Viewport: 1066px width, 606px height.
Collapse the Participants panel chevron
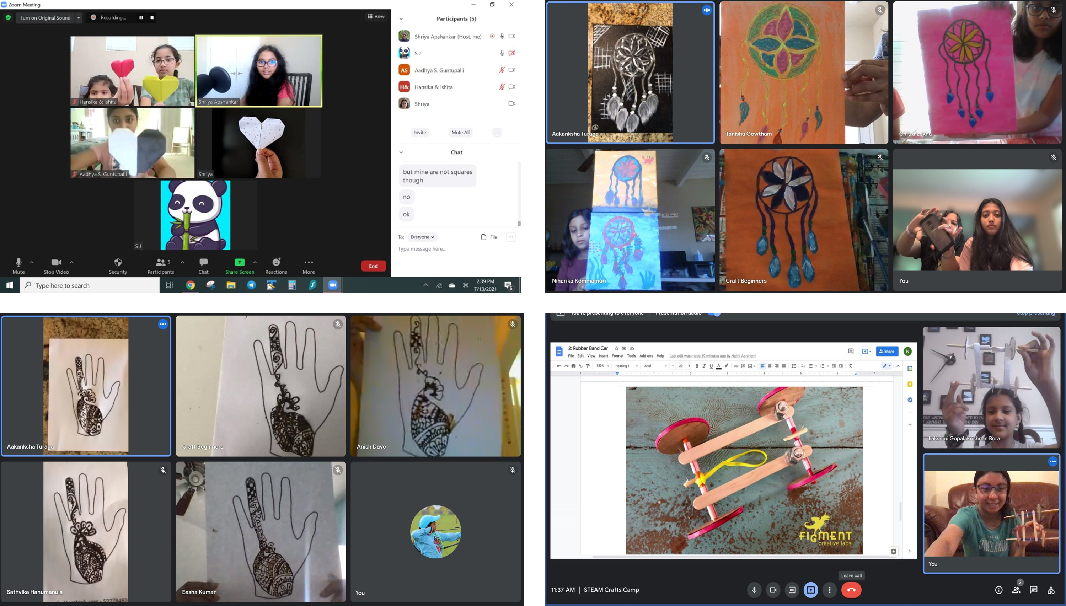click(x=401, y=19)
